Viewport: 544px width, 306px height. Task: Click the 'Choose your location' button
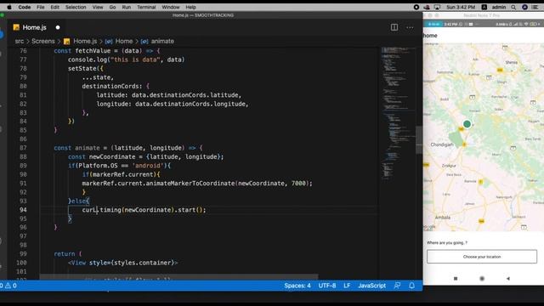[482, 257]
